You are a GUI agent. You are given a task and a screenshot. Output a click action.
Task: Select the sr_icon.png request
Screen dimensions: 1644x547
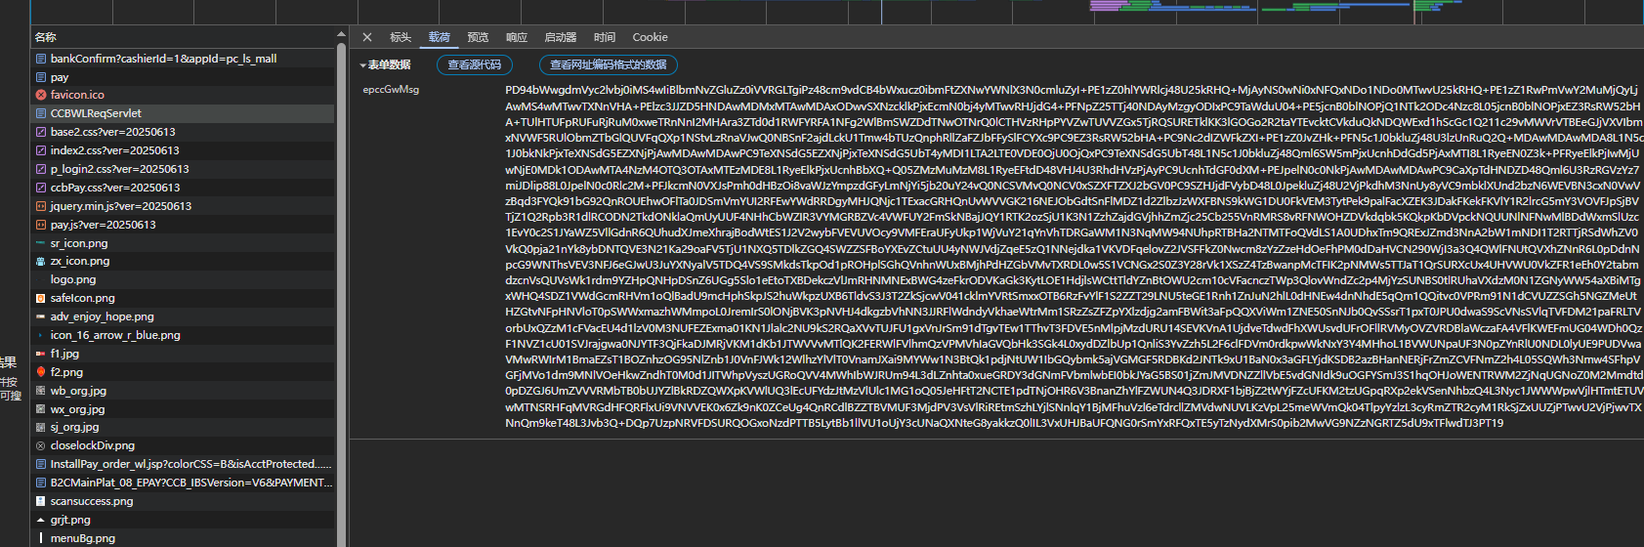184,243
